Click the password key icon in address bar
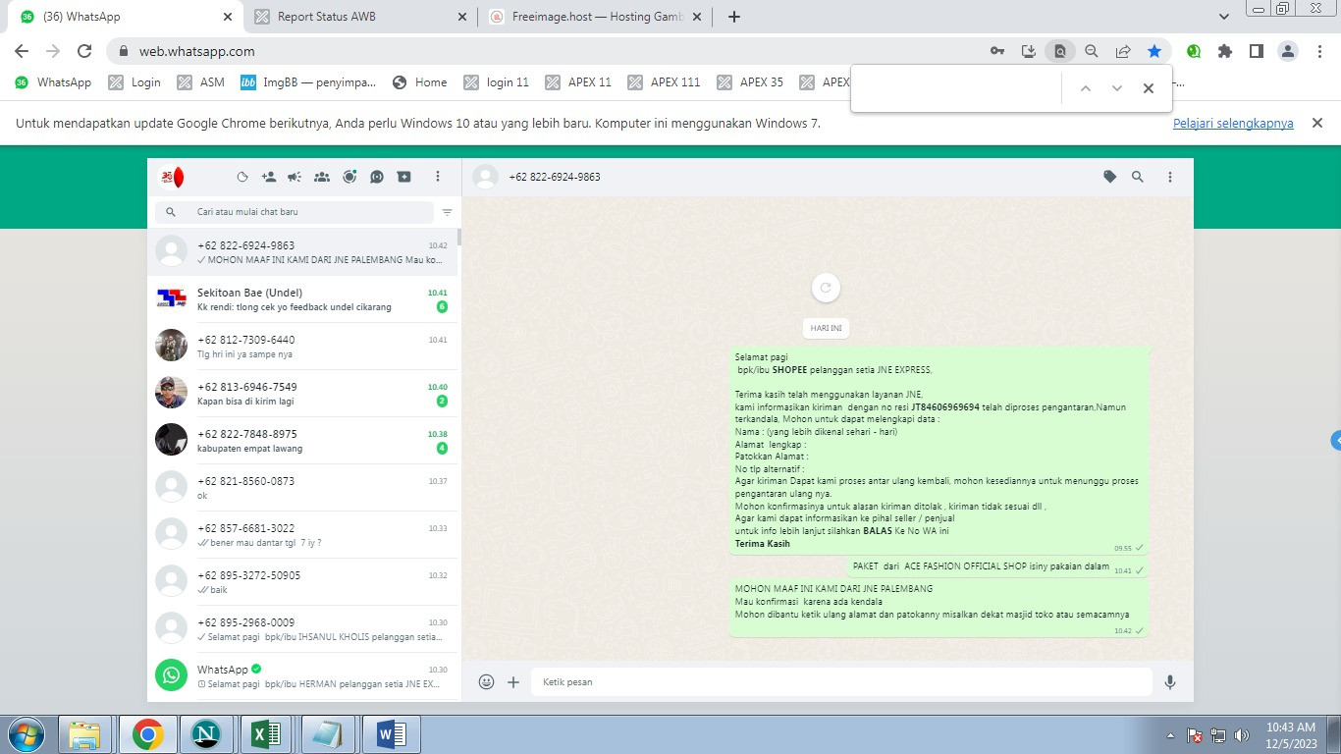The image size is (1341, 754). coord(997,51)
